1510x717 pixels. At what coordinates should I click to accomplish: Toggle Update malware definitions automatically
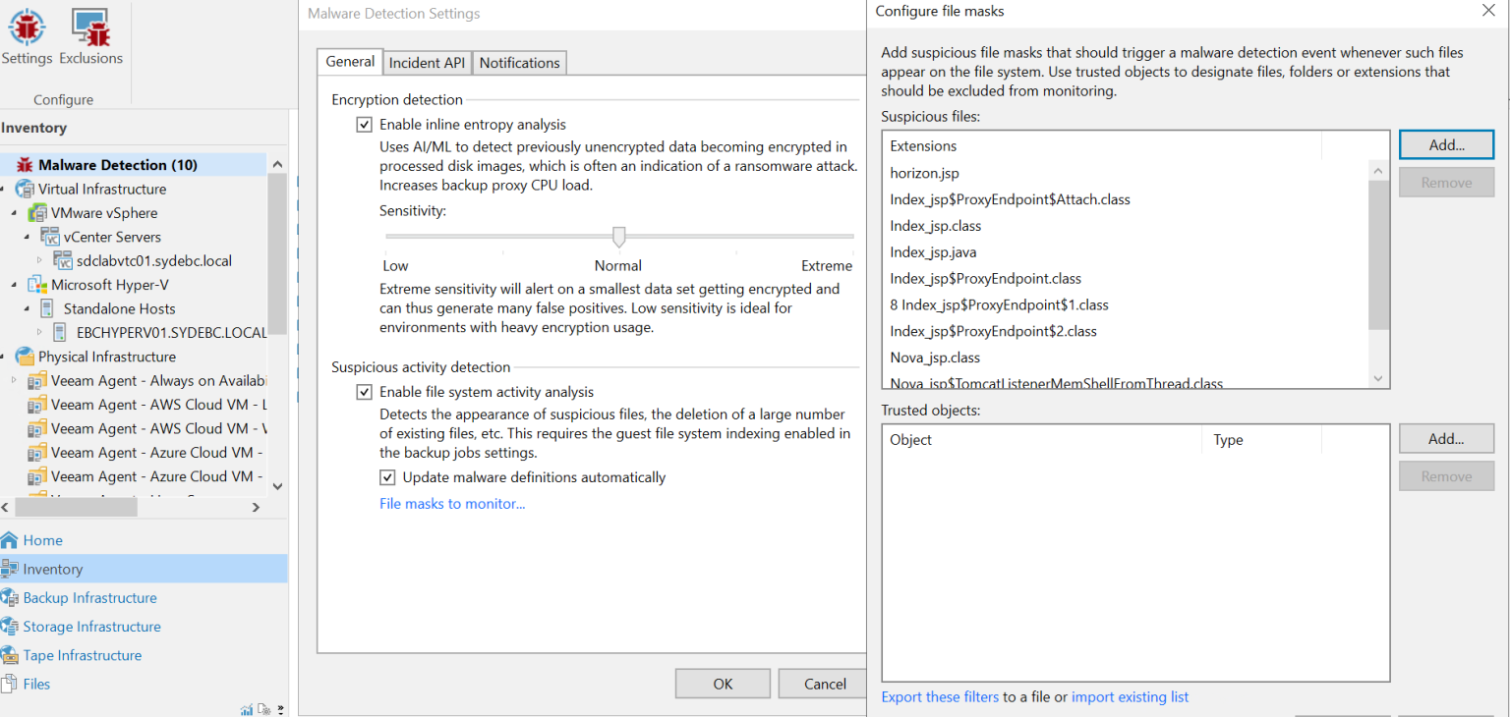pos(387,477)
